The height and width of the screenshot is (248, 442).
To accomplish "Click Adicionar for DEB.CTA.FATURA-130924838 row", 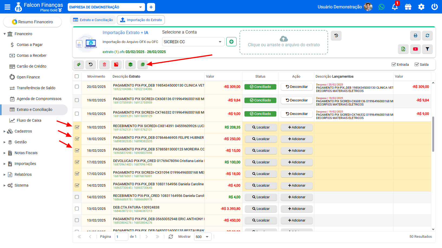I will [297, 209].
